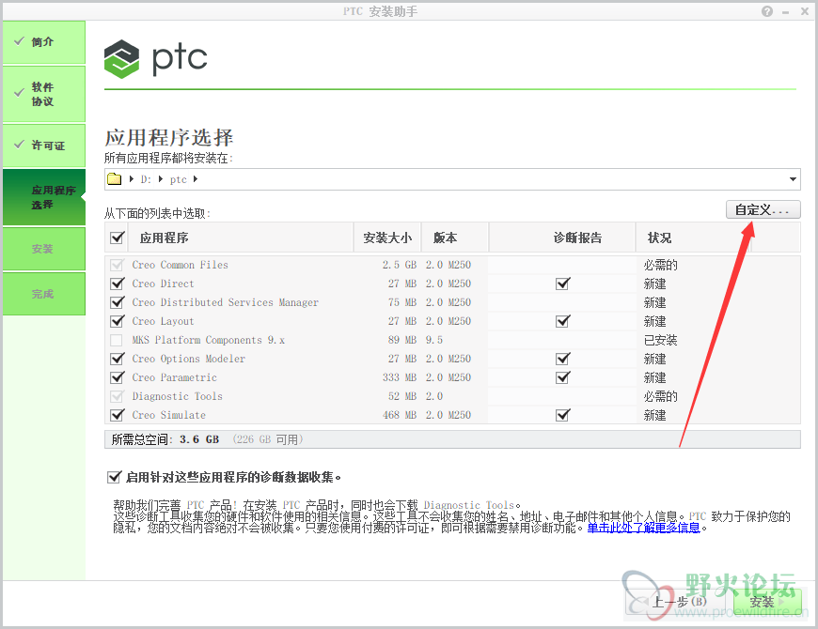Select the Creo Distributed Services Manager row
Viewport: 818px width, 629px height.
click(x=453, y=302)
